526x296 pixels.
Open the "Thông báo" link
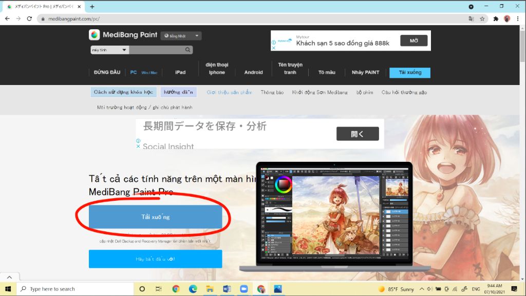(x=272, y=92)
